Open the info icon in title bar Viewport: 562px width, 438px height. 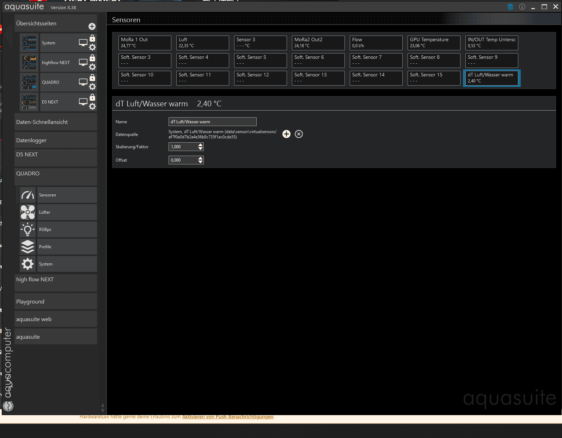[522, 7]
